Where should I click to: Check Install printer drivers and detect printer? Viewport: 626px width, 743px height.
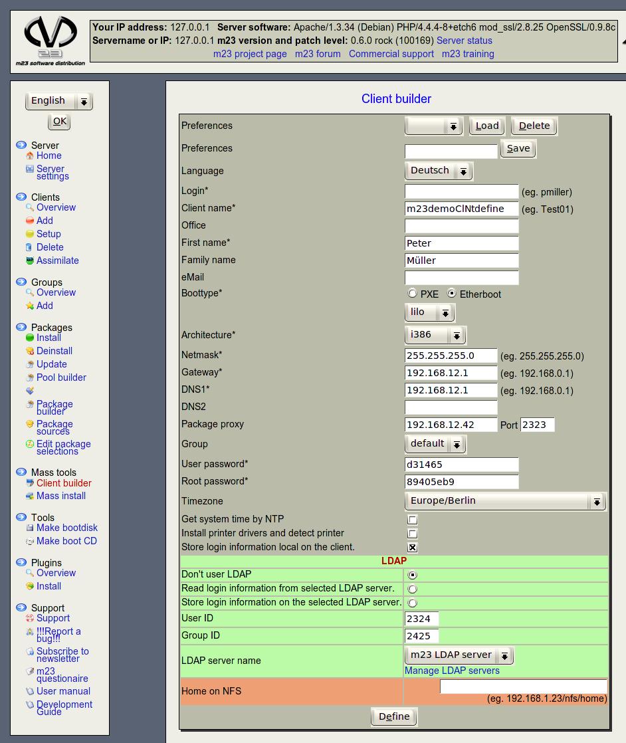coord(413,534)
